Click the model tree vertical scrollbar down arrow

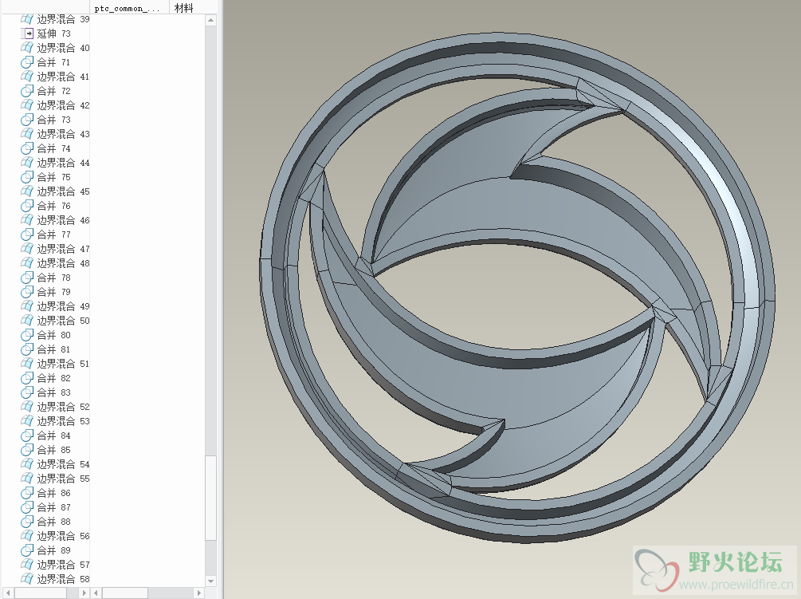click(210, 581)
